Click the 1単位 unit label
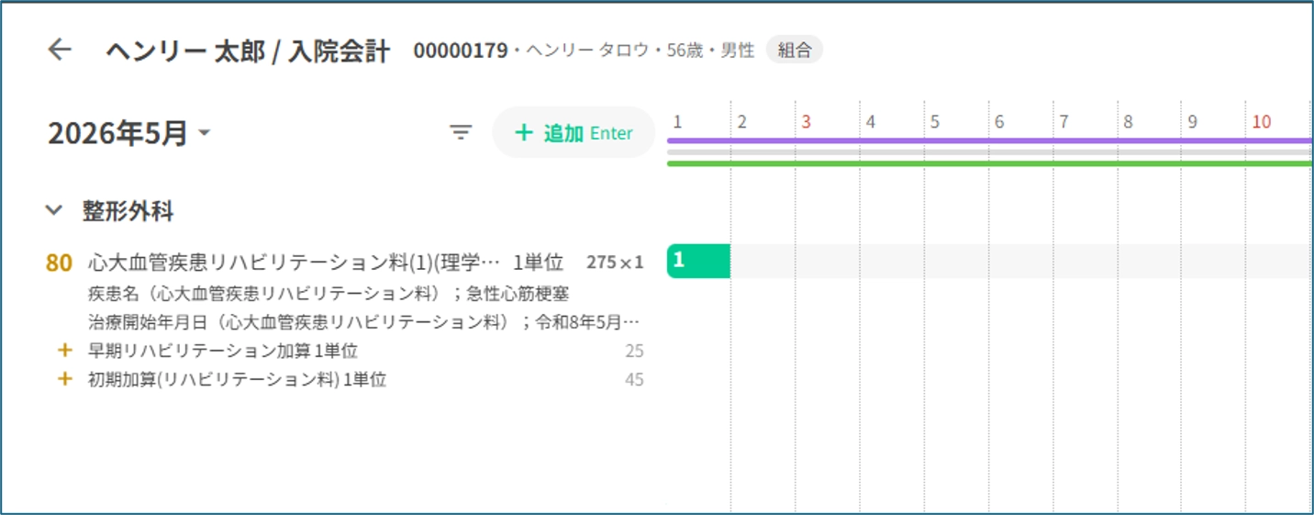1314x515 pixels. 538,263
